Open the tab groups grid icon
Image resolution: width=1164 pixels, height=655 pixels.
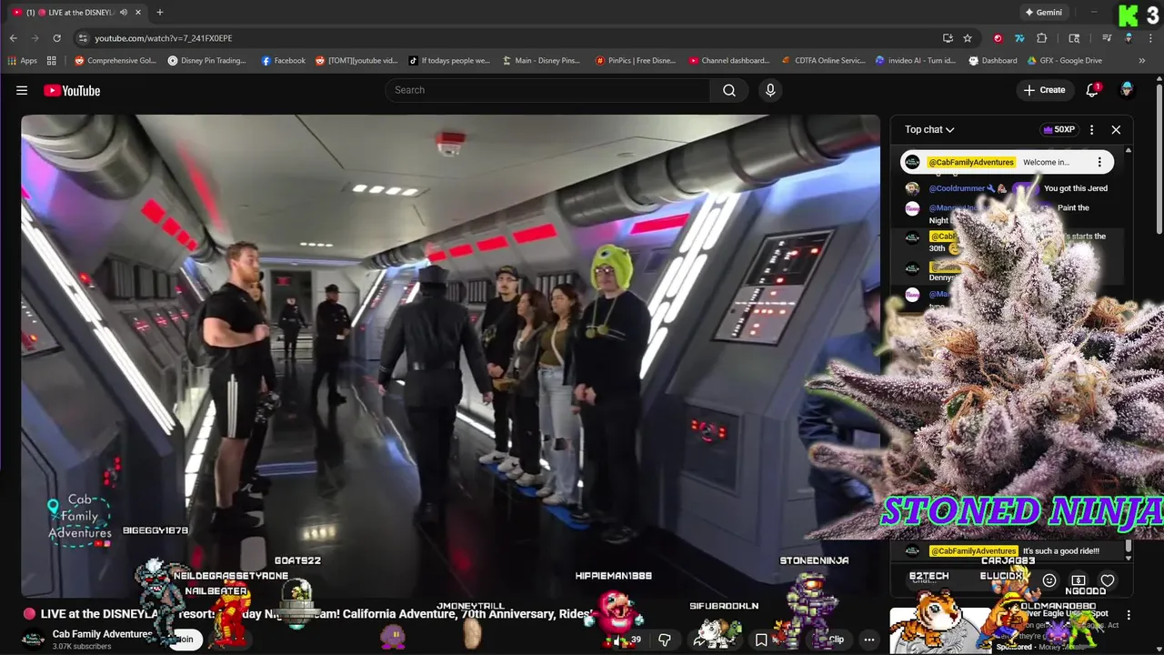tap(52, 61)
